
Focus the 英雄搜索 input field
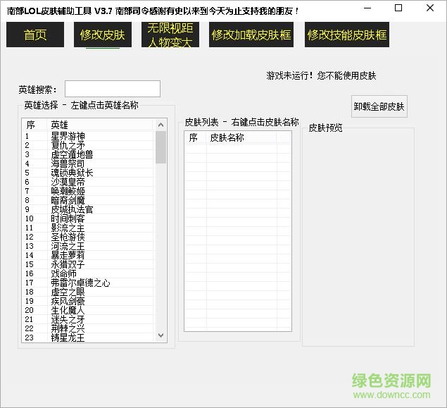point(113,89)
